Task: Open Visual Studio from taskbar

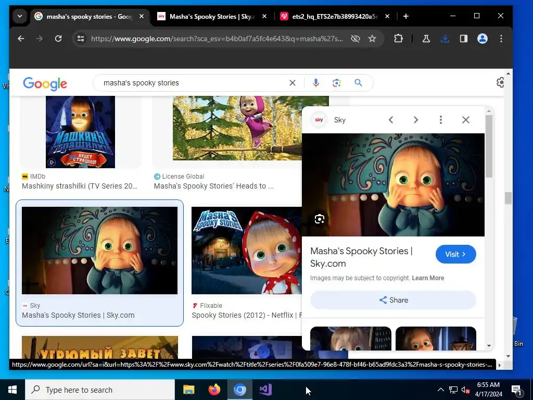Action: [x=265, y=390]
